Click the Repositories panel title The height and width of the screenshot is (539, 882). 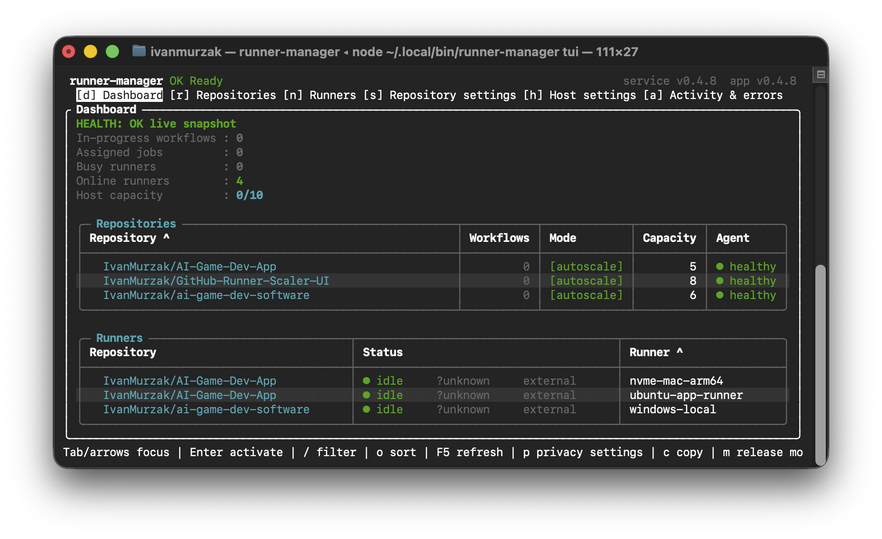(x=136, y=223)
